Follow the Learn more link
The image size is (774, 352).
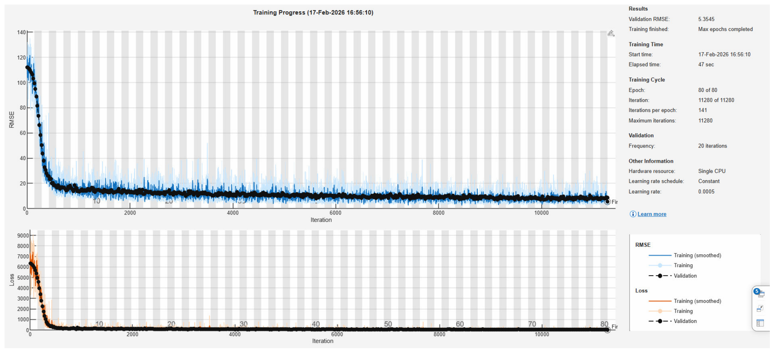[x=652, y=214]
